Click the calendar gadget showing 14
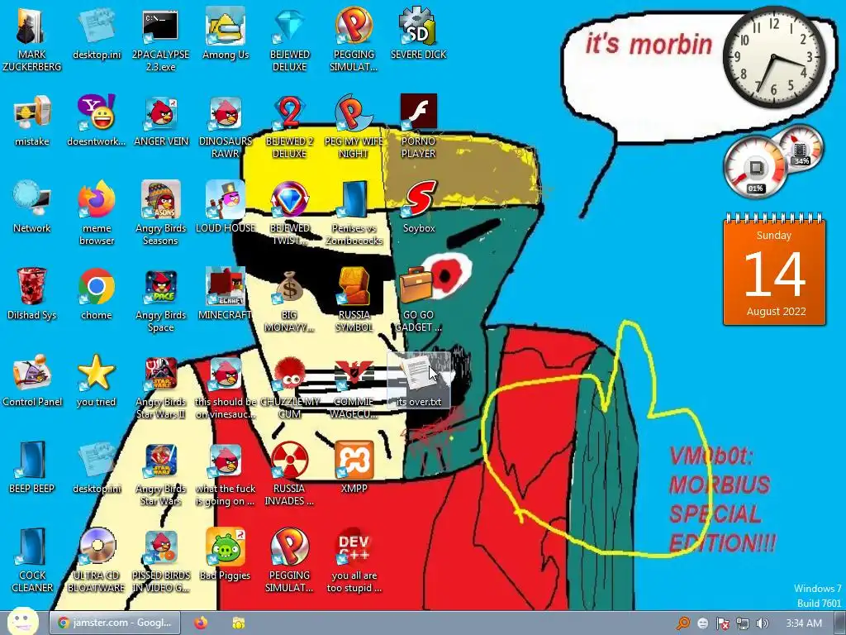Image resolution: width=846 pixels, height=635 pixels. (x=774, y=270)
